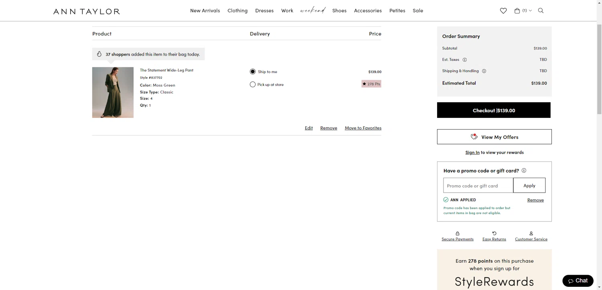Focus the promo code or gift card field

[x=478, y=185]
